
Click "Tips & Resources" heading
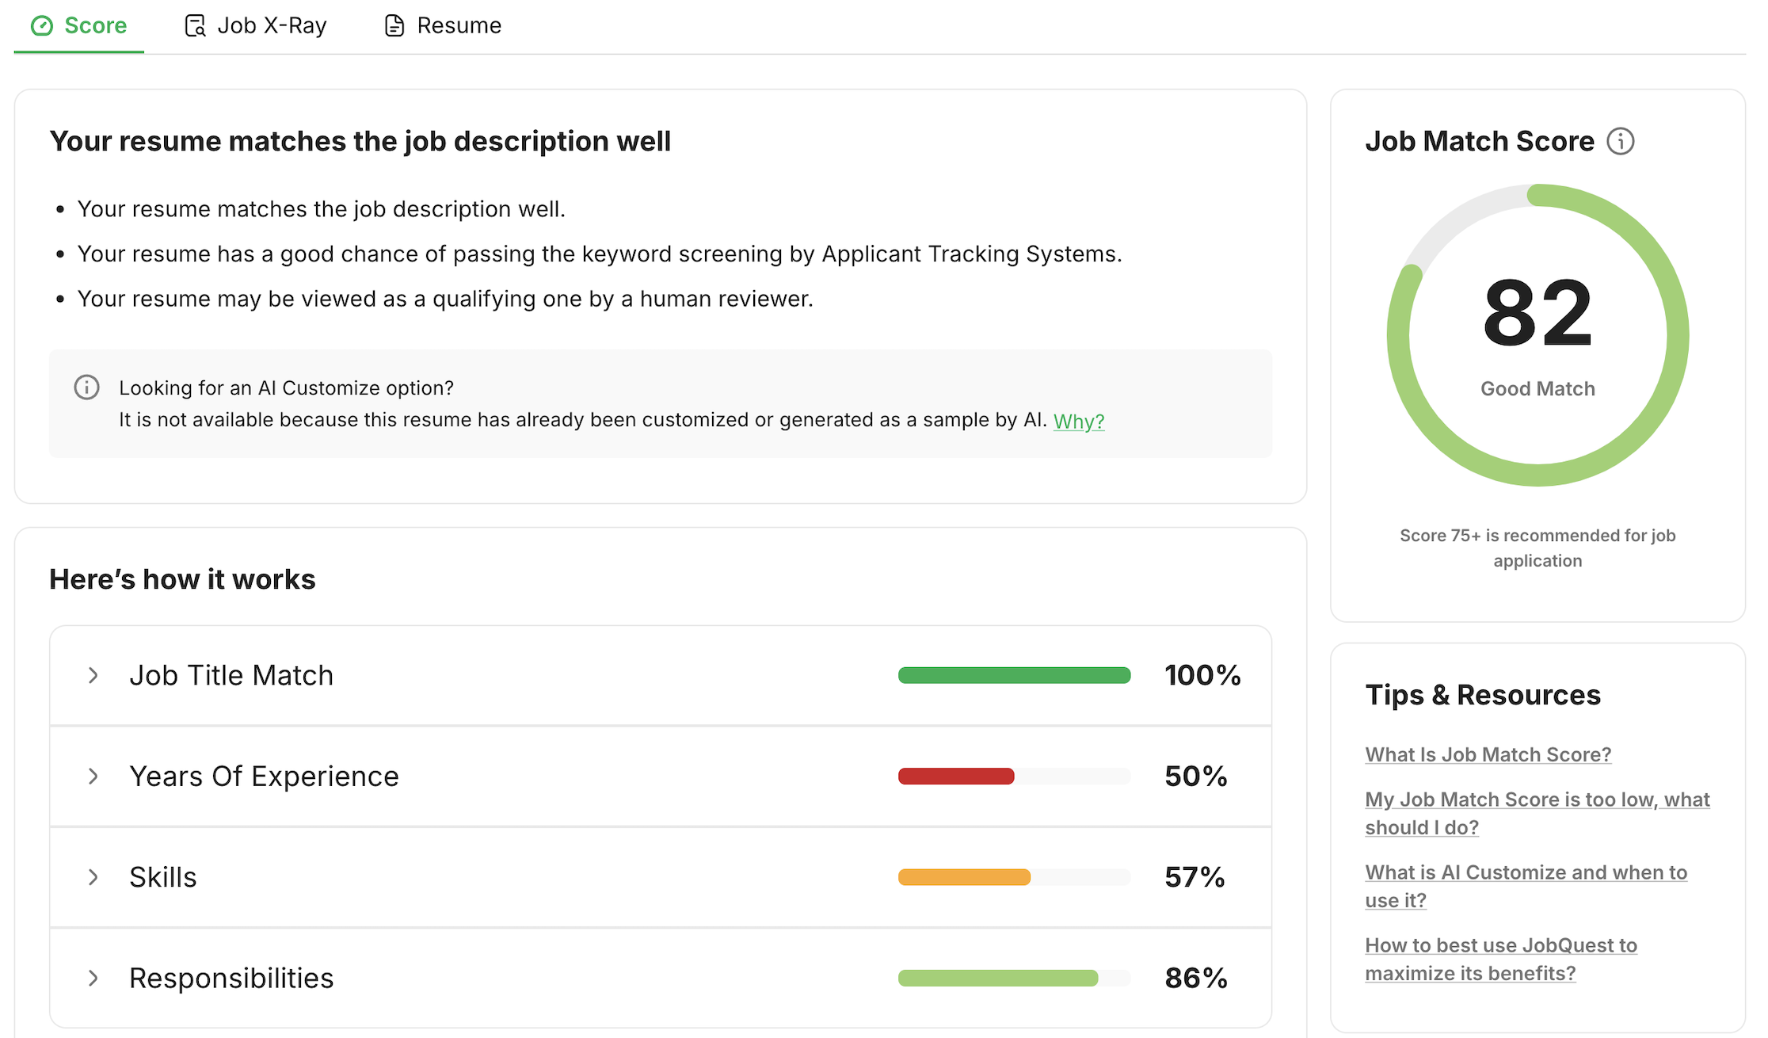click(1483, 695)
